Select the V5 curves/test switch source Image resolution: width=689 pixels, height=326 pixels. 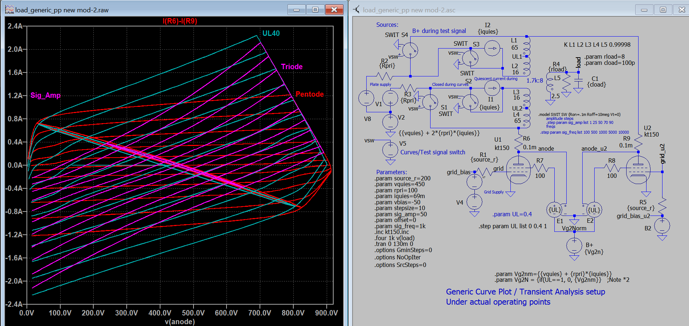pyautogui.click(x=390, y=149)
